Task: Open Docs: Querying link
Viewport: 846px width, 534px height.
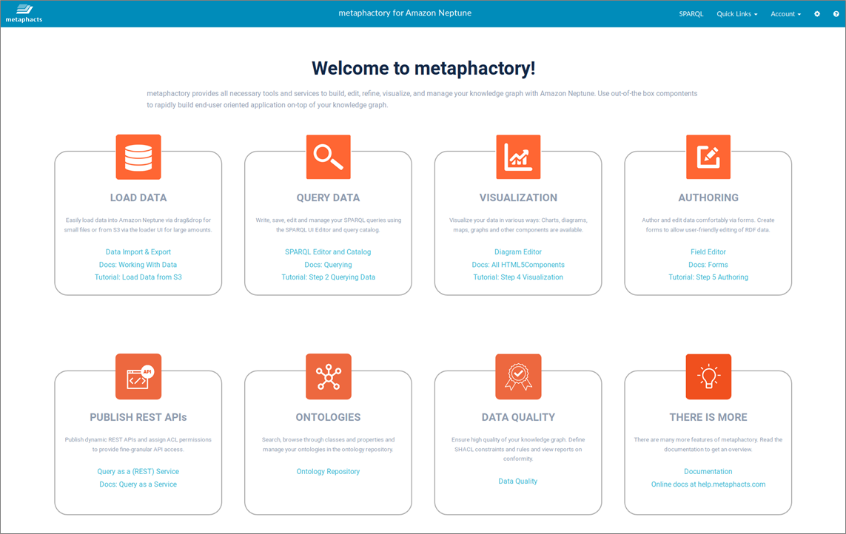Action: [328, 265]
